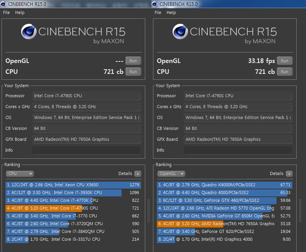
Task: Open Help menu in left Cinebench window
Action: pos(20,12)
